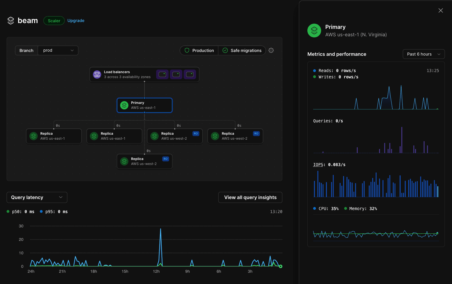Click the 13:25 timestamp in metrics
Screen dimensions: 452x284
pos(433,71)
